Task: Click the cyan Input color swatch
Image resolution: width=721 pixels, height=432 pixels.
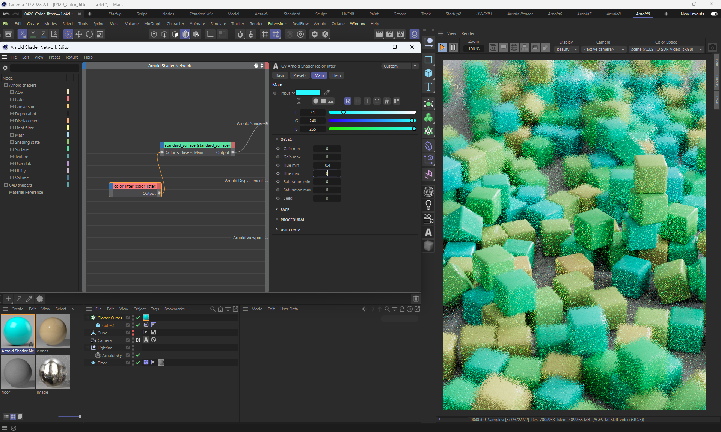Action: click(x=308, y=93)
